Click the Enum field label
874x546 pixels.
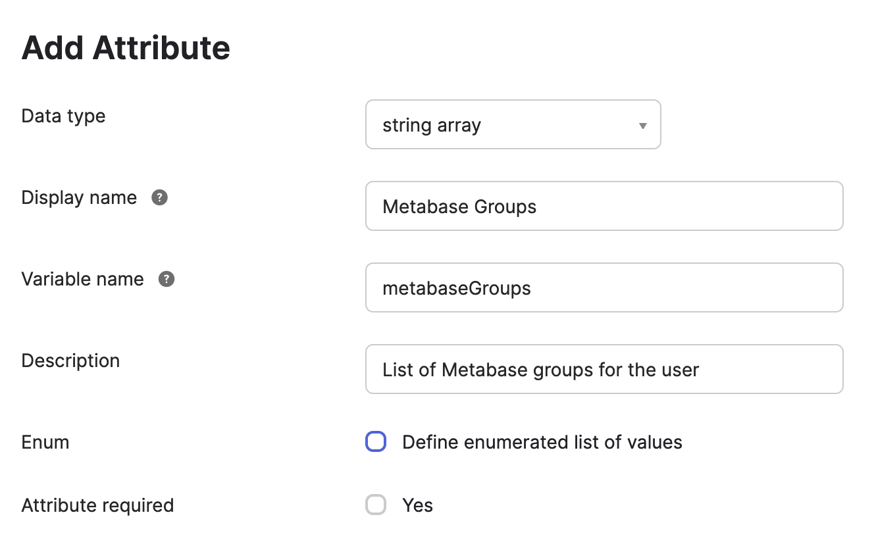45,441
